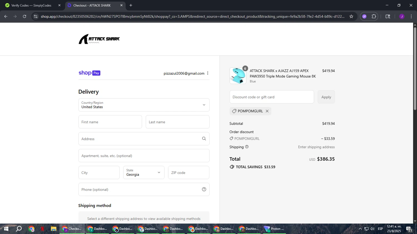Close the Verify Codes SimplyCodes tab
Viewport: 417px width, 234px height.
[59, 5]
